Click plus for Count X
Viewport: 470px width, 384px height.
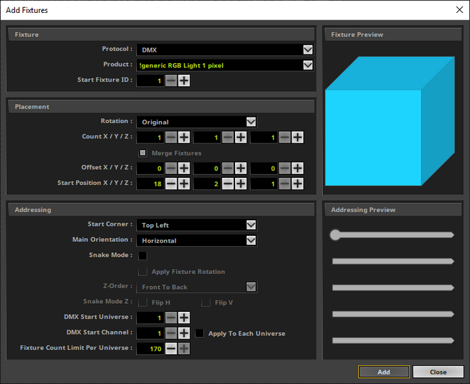(x=184, y=137)
